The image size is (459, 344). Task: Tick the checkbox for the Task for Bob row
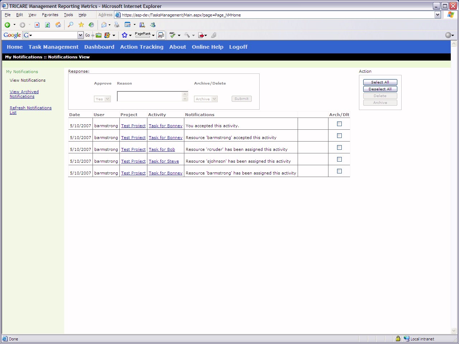[339, 148]
